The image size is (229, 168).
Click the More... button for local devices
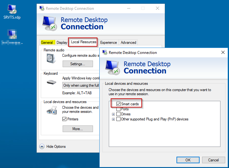78,129
